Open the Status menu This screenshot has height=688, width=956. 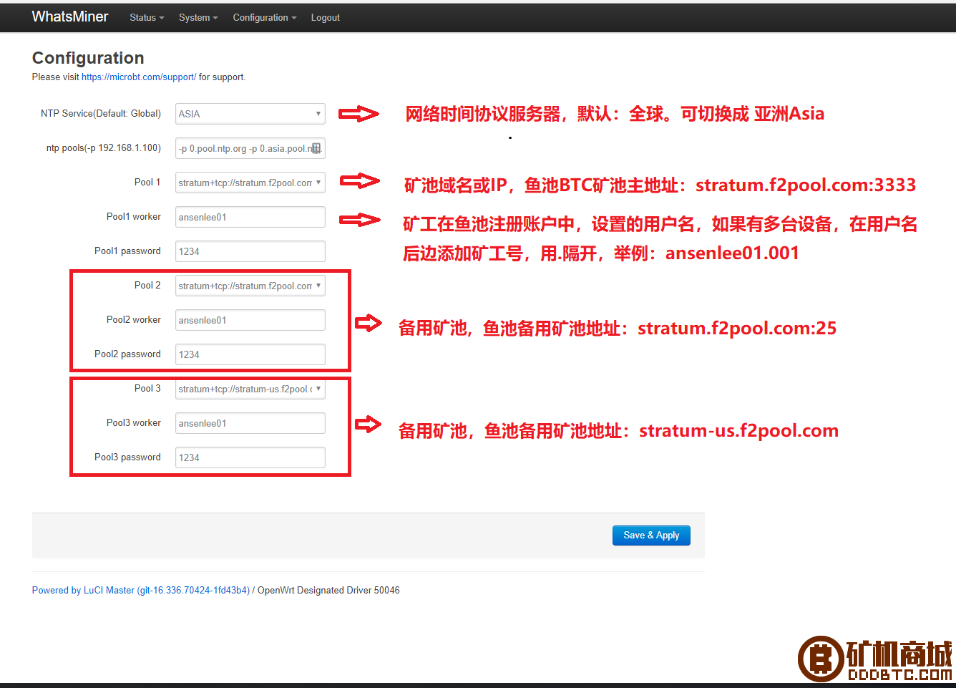click(x=147, y=17)
